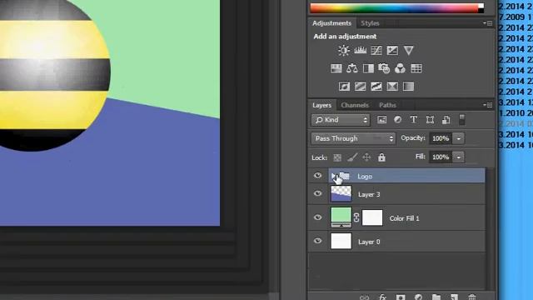This screenshot has width=533, height=300.
Task: Open Pass Through blend mode dropdown
Action: click(x=353, y=138)
